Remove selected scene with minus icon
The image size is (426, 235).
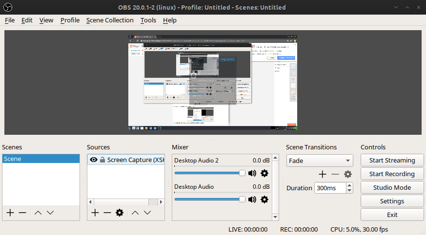point(22,213)
